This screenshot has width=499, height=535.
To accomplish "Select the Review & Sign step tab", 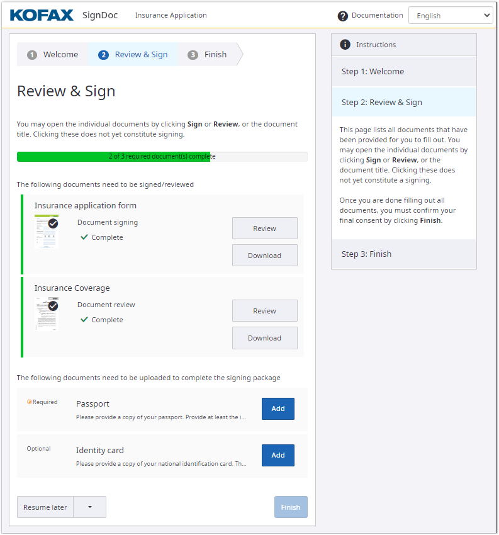I will coord(133,55).
